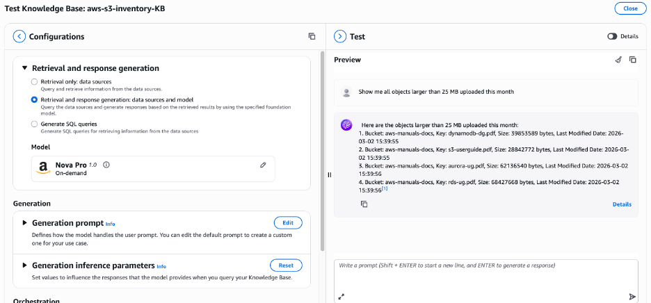The width and height of the screenshot is (651, 303).
Task: Click the Test panel expand arrow icon
Action: click(x=340, y=36)
